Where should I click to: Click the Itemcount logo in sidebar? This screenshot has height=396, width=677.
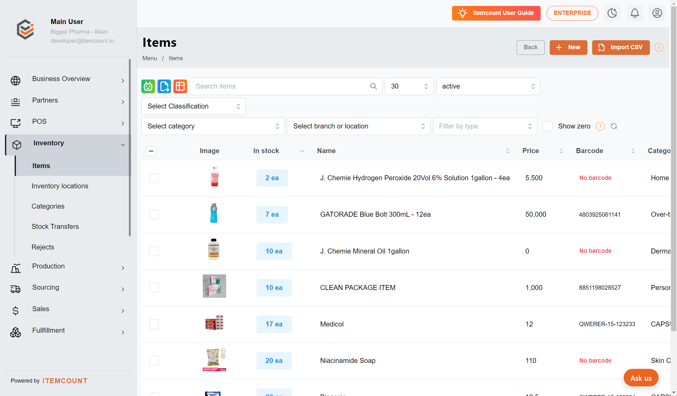(x=25, y=30)
